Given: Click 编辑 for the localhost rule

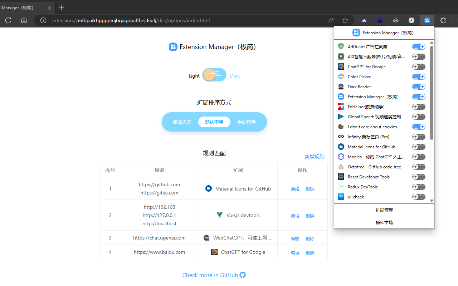Looking at the screenshot, I should [295, 216].
